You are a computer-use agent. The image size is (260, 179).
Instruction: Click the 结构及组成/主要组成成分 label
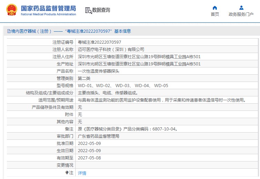pos(50,93)
